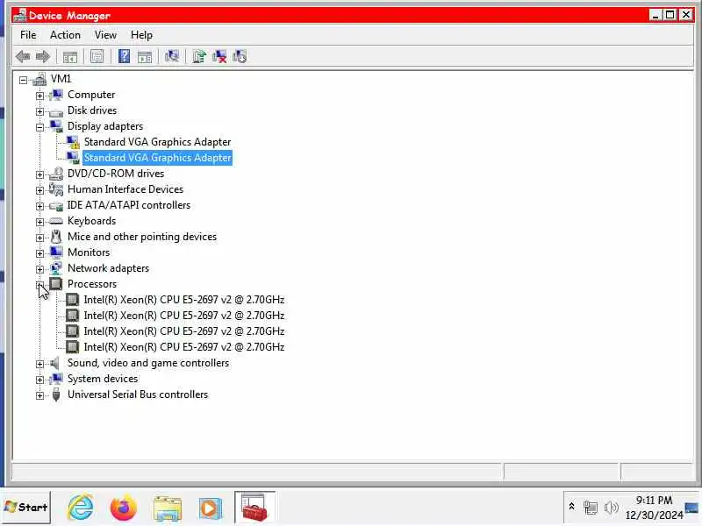The width and height of the screenshot is (702, 526).
Task: Select the third Intel Xeon processor entry
Action: [184, 331]
